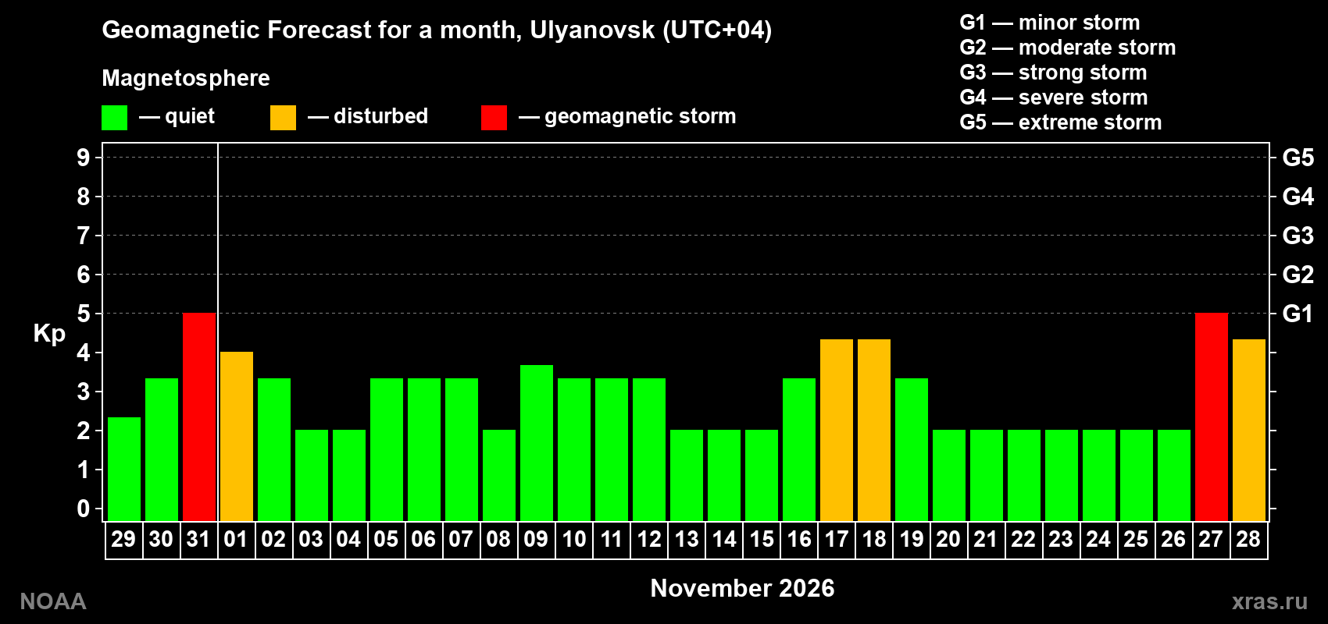1328x624 pixels.
Task: Click the "Kp" axis label
Action: (x=49, y=334)
